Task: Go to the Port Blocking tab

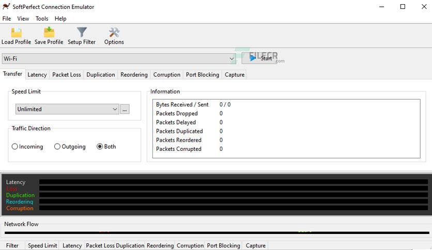Action: [203, 74]
